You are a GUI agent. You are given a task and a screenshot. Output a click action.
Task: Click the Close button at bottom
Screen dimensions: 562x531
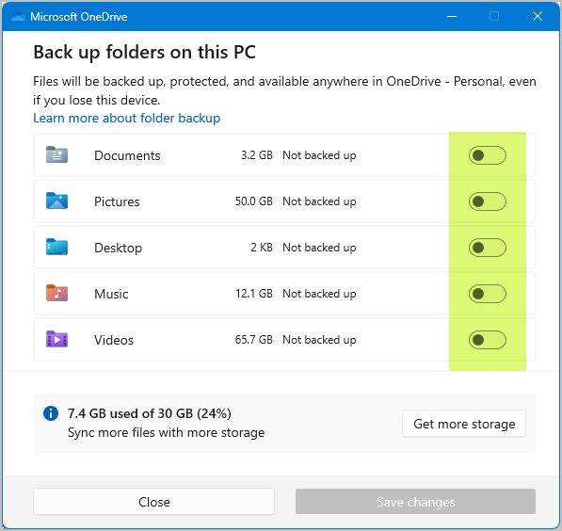pos(153,502)
